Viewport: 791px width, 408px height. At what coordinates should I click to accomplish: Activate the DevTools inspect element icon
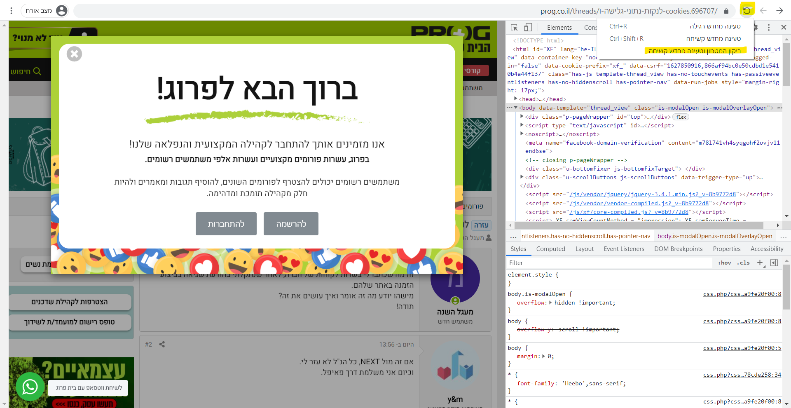[x=514, y=28]
